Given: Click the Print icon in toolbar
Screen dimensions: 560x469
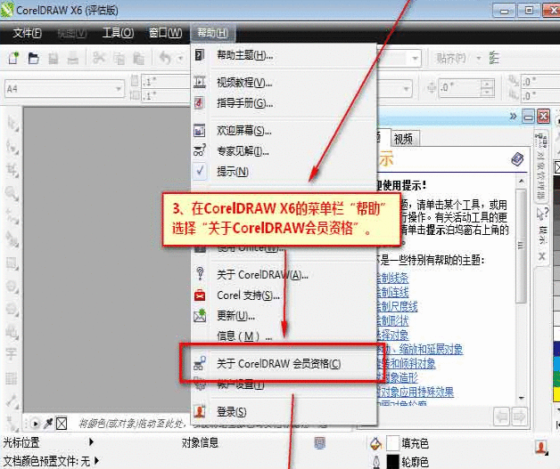Looking at the screenshot, I should click(73, 58).
